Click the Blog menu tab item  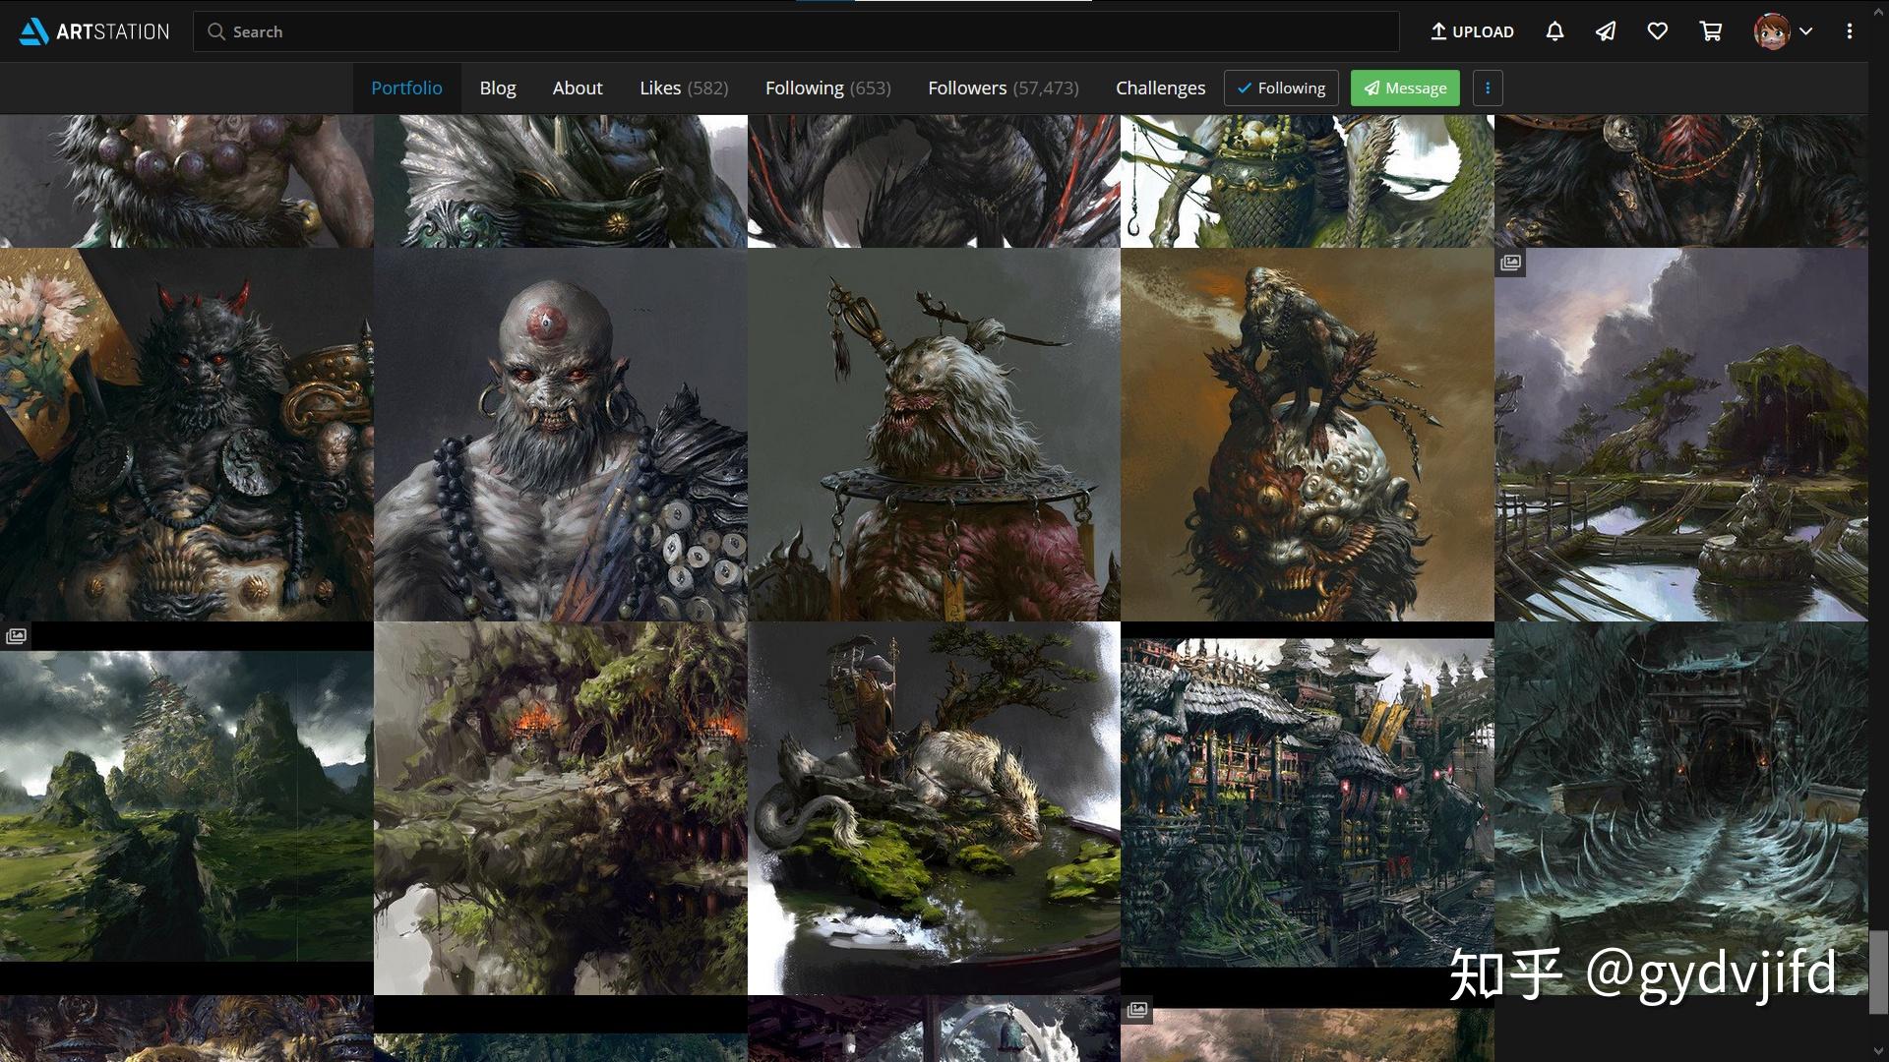[497, 87]
